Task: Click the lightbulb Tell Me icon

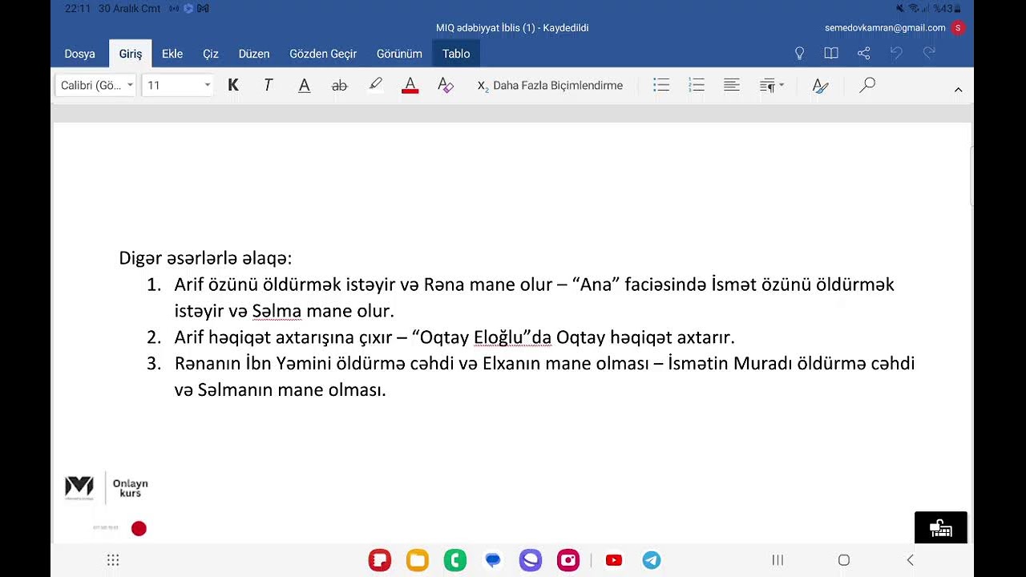Action: [x=799, y=53]
